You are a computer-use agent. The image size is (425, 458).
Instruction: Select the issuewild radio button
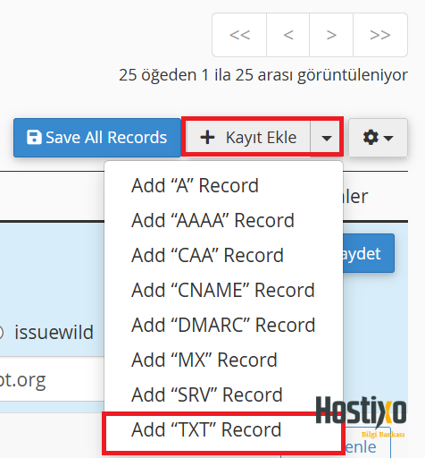point(0,333)
